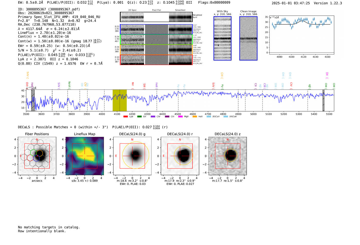The height and width of the screenshot is (245, 360).
Task: Click the magenta MgII legend swatch
Action: coord(181,116)
